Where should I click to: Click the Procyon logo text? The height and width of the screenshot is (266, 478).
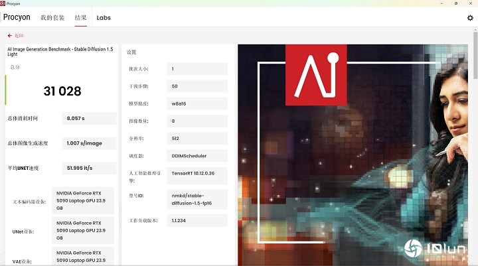(x=18, y=17)
